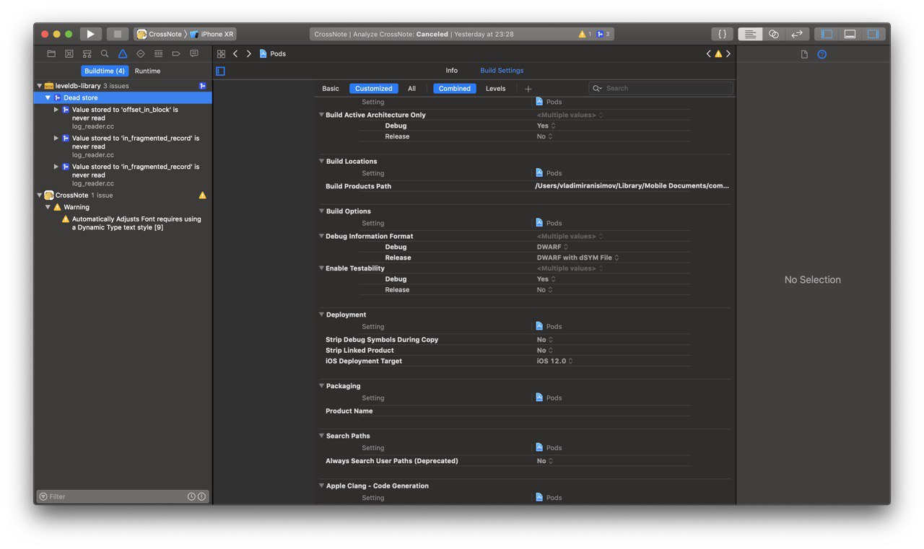
Task: Open the Build Settings tab
Action: pyautogui.click(x=502, y=71)
